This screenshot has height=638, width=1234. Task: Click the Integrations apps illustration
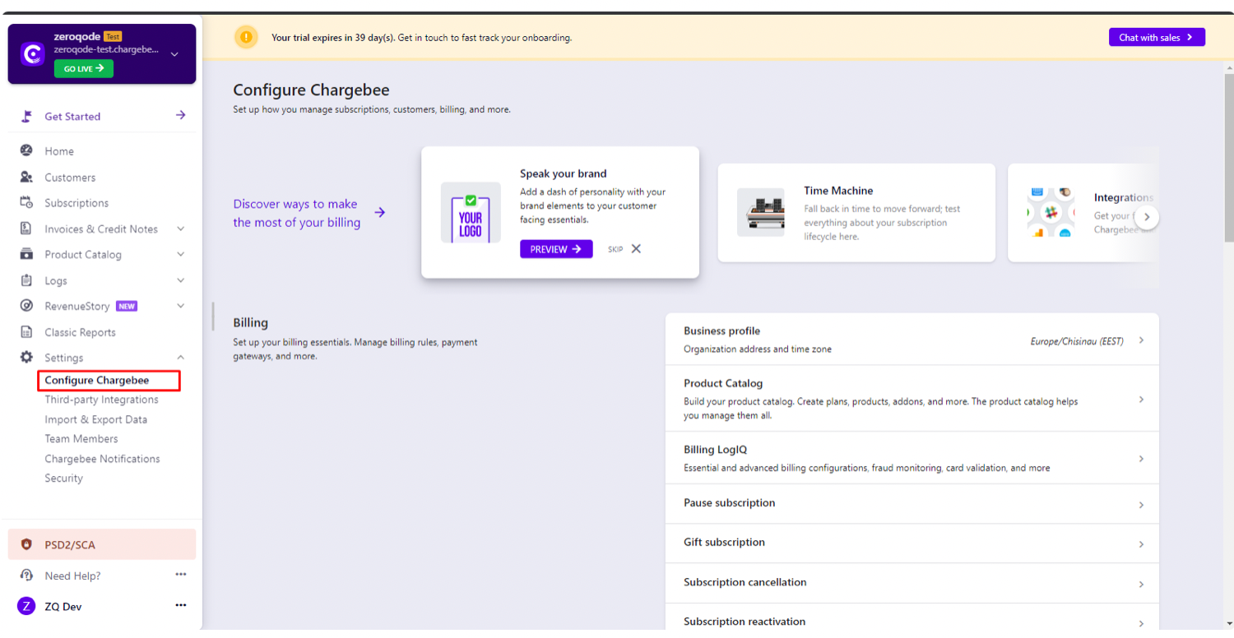[x=1051, y=212]
